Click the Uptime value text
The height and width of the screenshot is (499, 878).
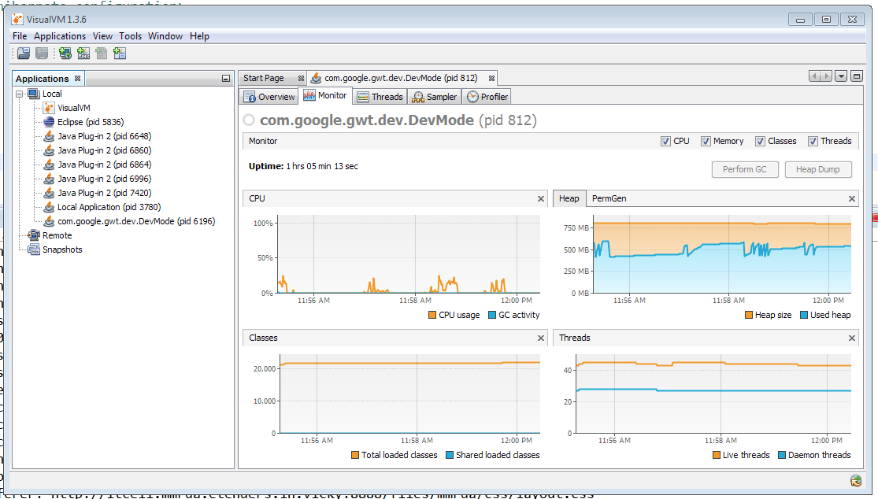point(322,166)
